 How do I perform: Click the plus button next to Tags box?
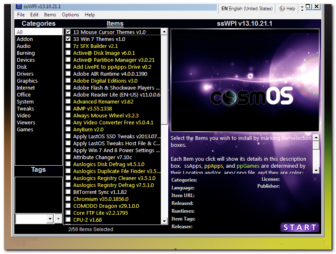click(58, 219)
